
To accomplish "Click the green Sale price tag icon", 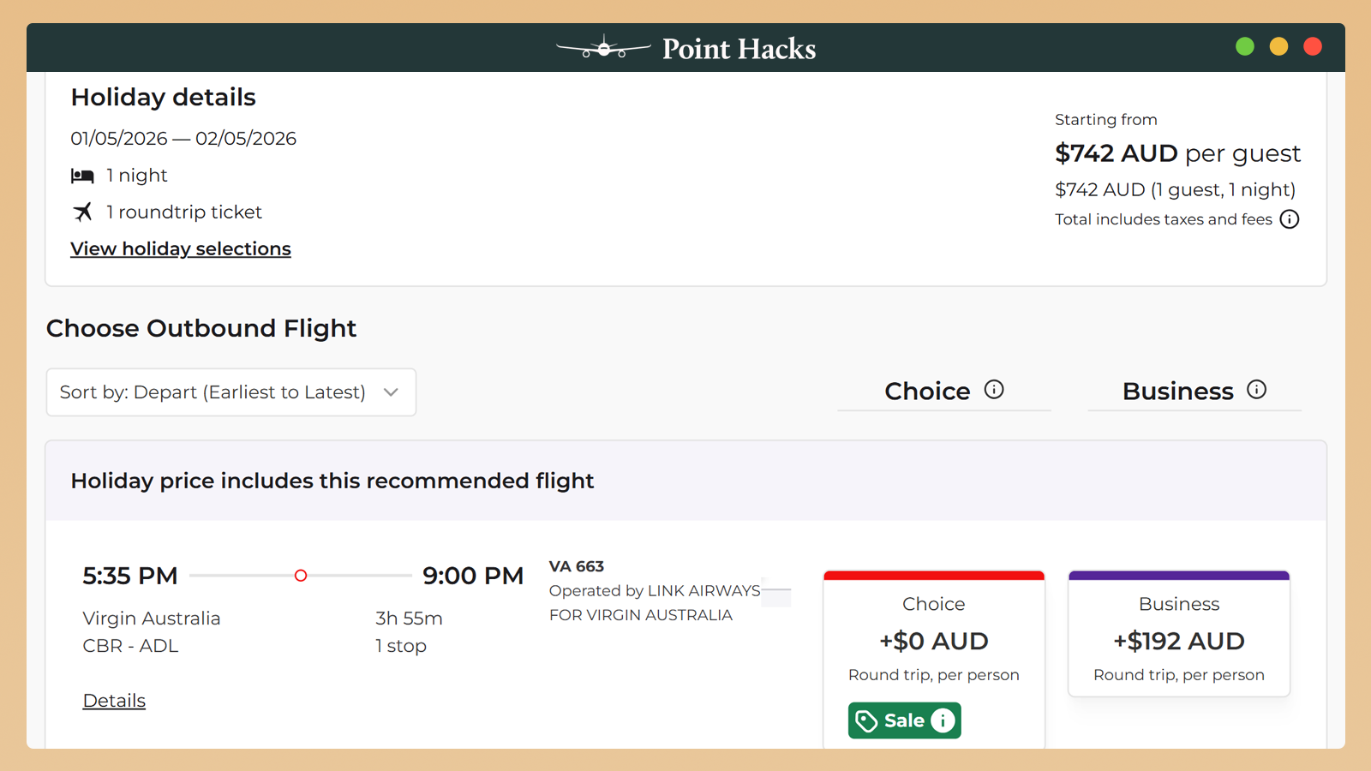I will [x=867, y=720].
